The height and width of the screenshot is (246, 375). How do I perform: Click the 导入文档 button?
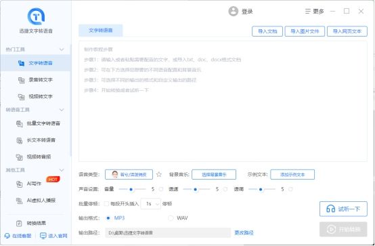tap(267, 31)
